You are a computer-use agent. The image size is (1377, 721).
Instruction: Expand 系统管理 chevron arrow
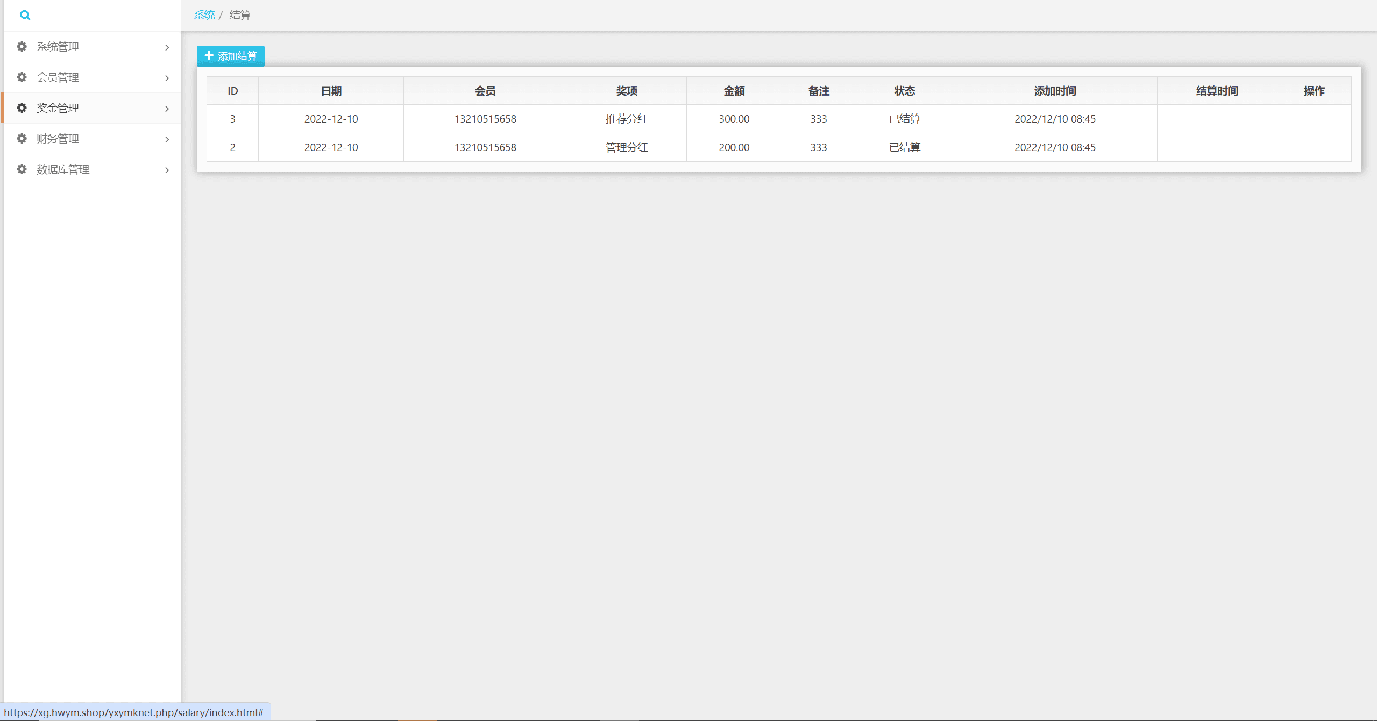pos(167,47)
